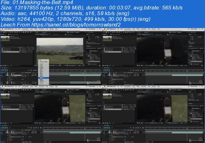Switch to Audio tab in landscape frame

point(93,34)
